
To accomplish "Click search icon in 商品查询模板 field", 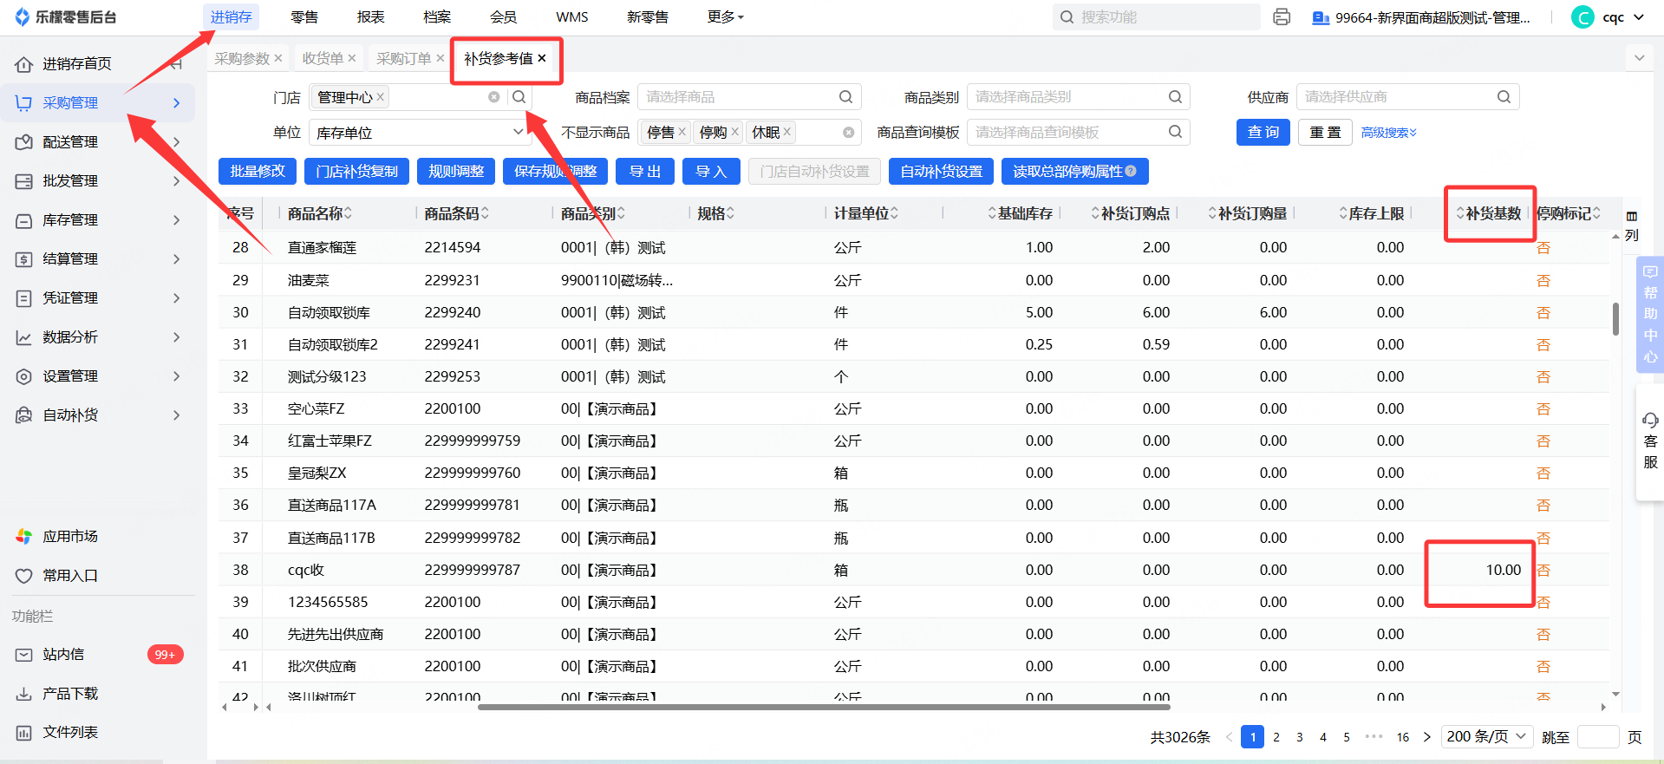I will pos(1175,132).
